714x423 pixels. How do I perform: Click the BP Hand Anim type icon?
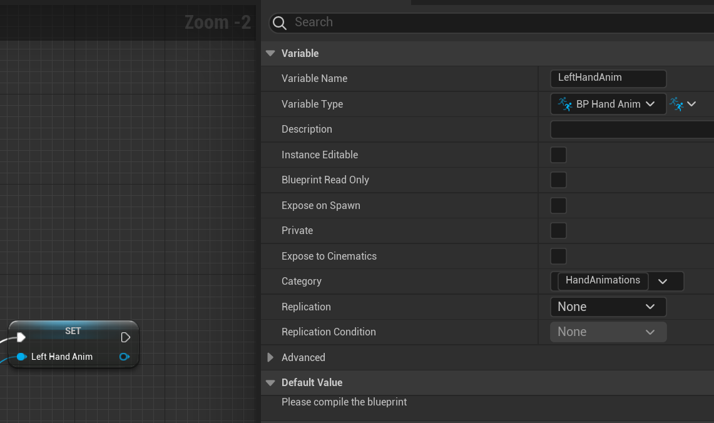click(x=565, y=104)
